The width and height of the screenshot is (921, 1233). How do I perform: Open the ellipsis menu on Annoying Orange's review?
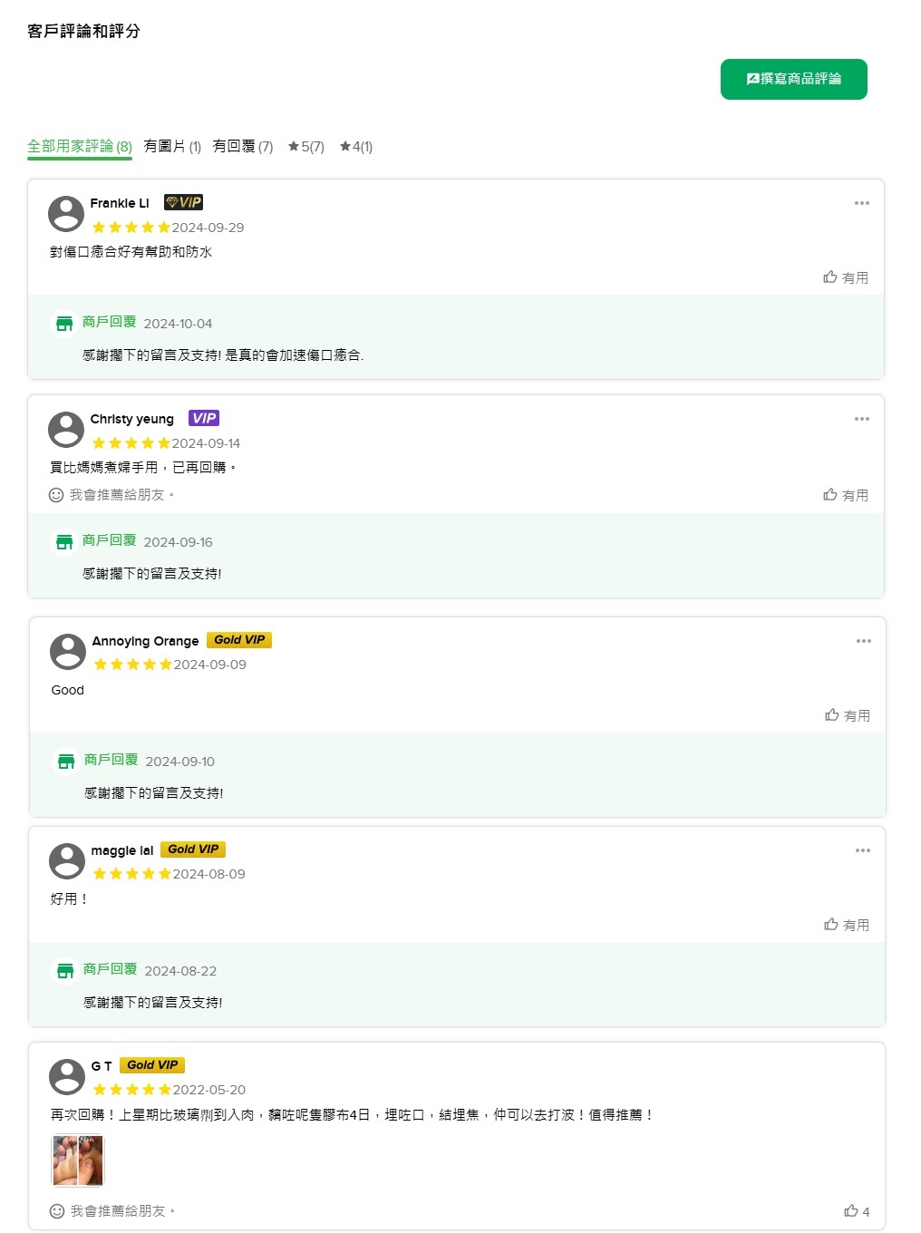(x=863, y=641)
